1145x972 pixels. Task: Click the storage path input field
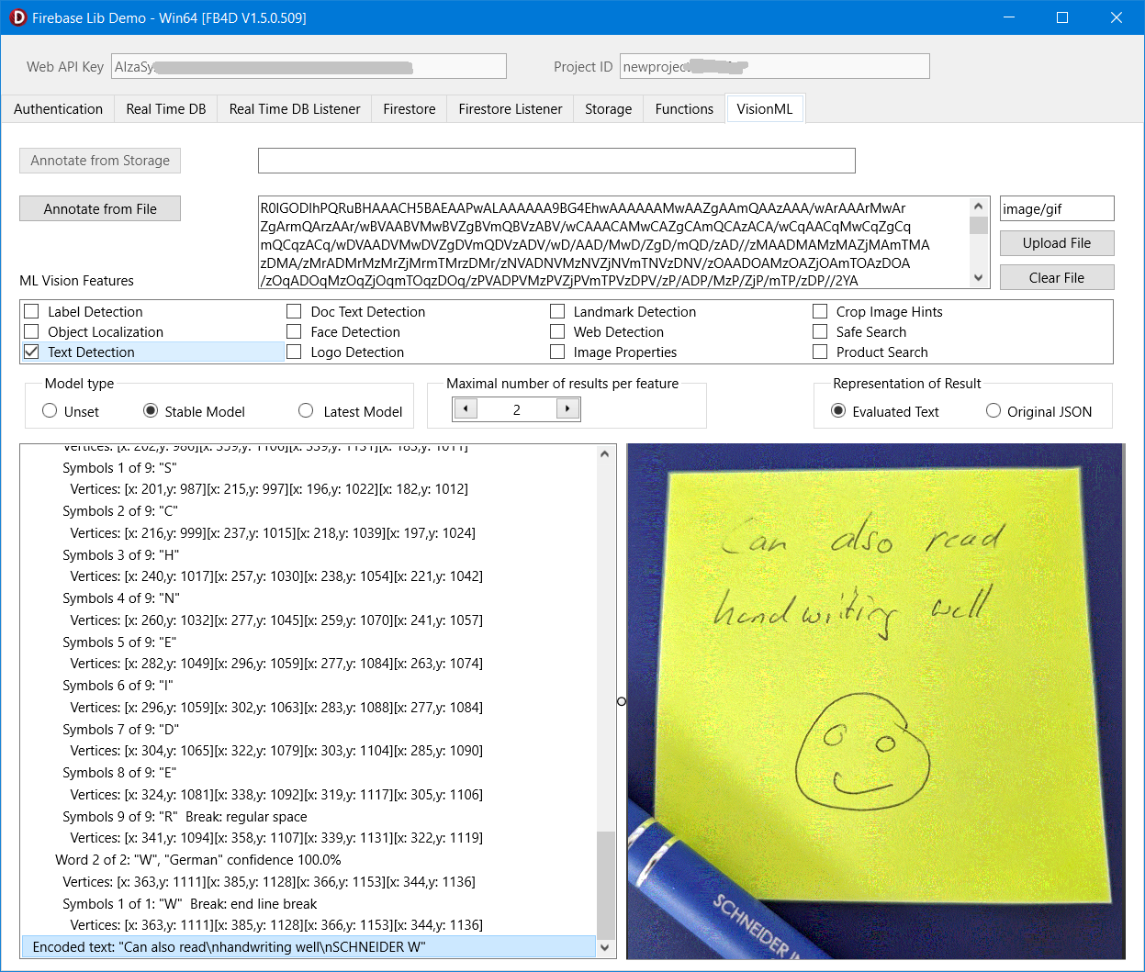(556, 161)
